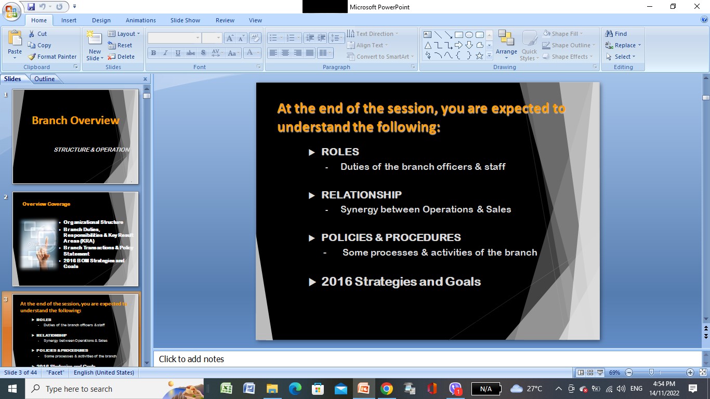710x399 pixels.
Task: Open the Font dialog launcher
Action: pyautogui.click(x=259, y=67)
